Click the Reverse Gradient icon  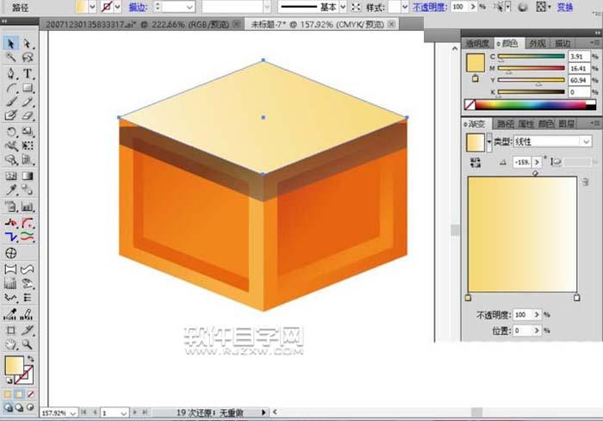pyautogui.click(x=475, y=162)
